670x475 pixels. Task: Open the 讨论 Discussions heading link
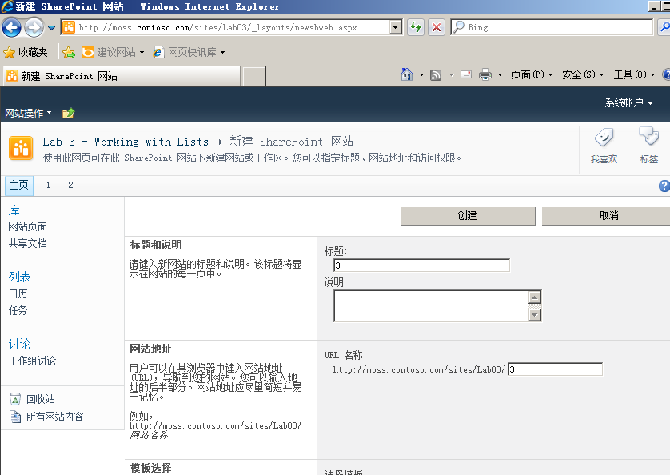click(x=20, y=344)
